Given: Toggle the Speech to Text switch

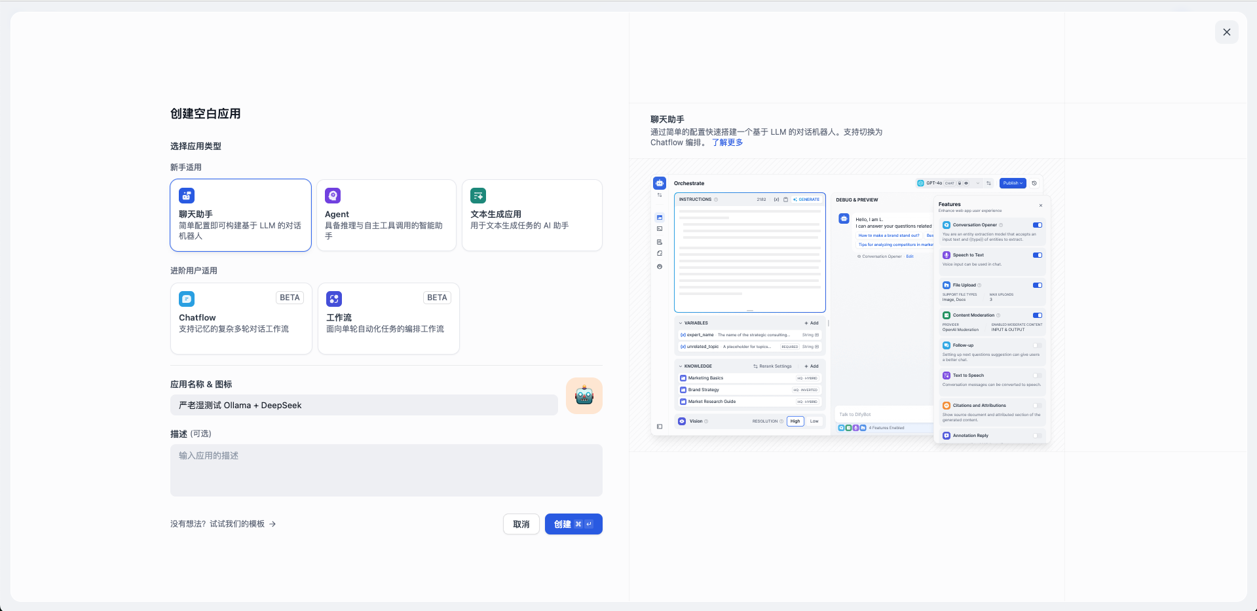Looking at the screenshot, I should pos(1037,255).
